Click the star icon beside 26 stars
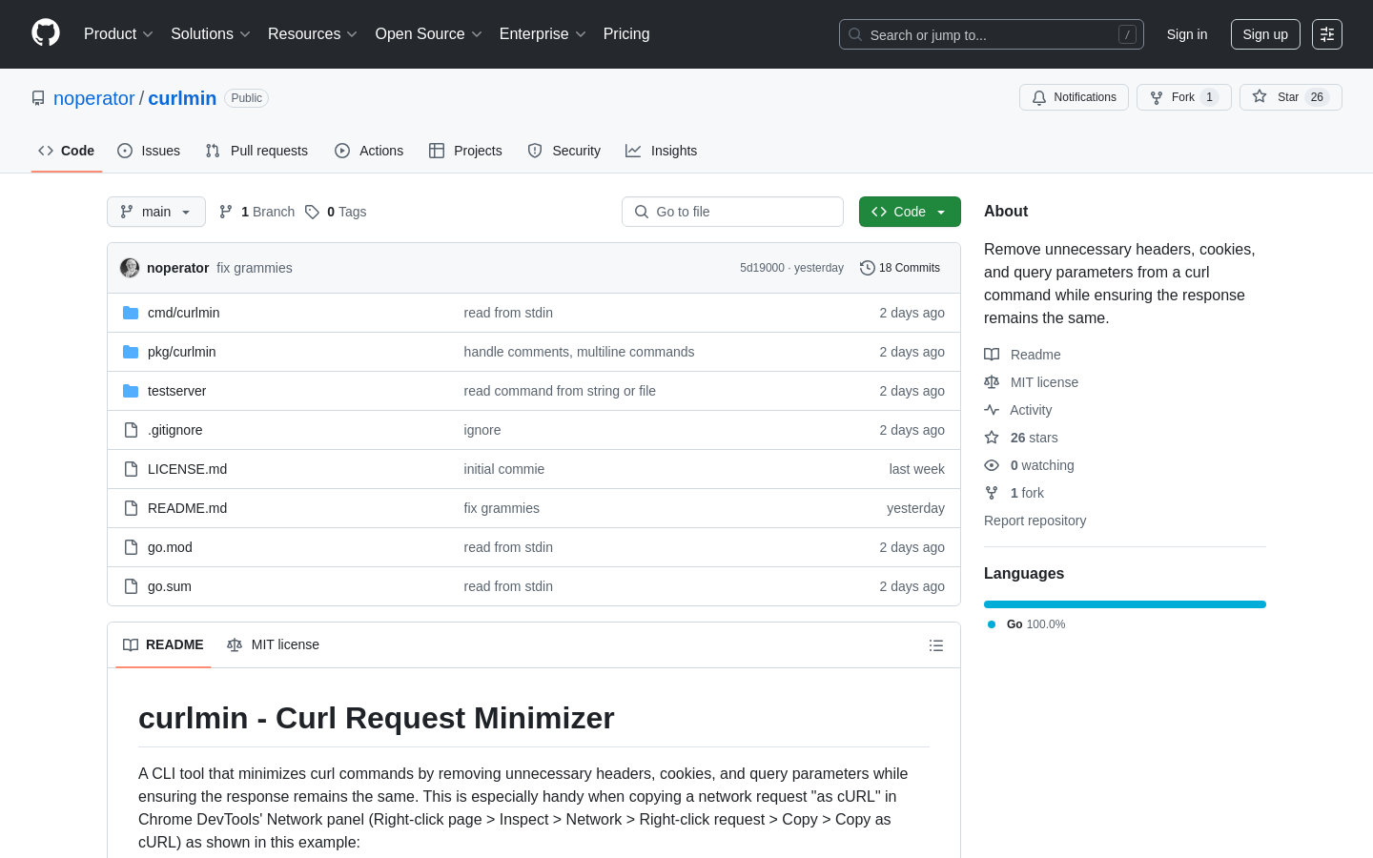1373x858 pixels. [992, 438]
